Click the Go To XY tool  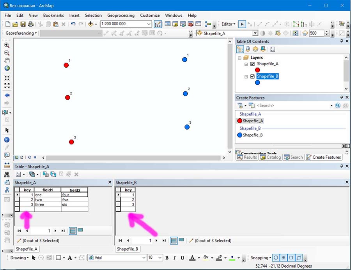[7, 190]
